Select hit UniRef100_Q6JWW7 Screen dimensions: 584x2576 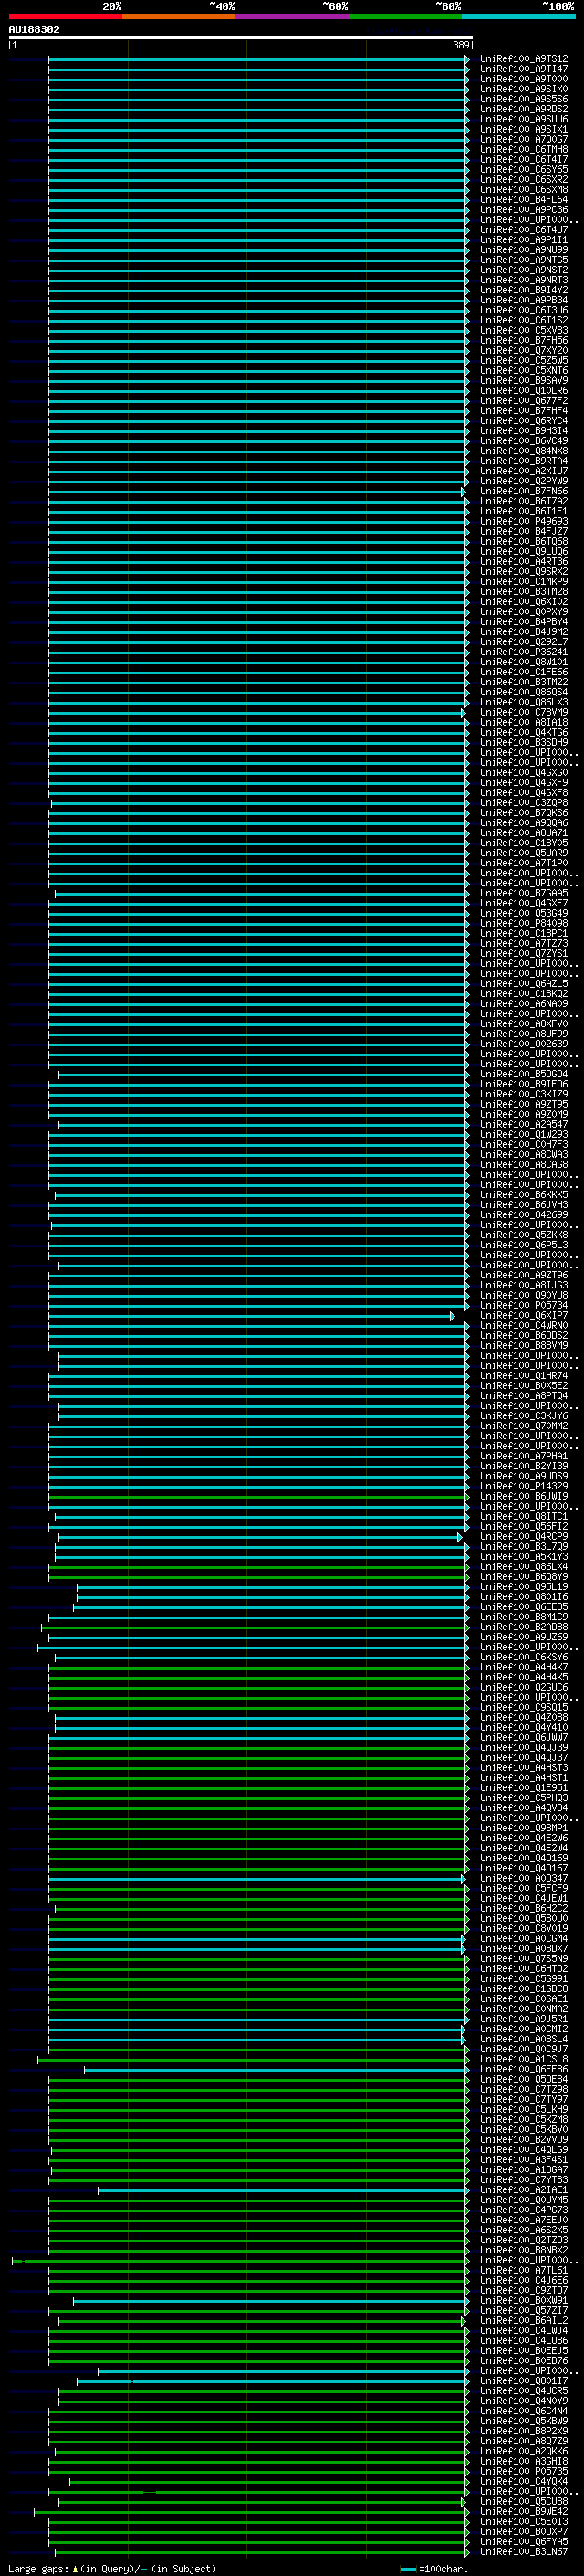[524, 1738]
